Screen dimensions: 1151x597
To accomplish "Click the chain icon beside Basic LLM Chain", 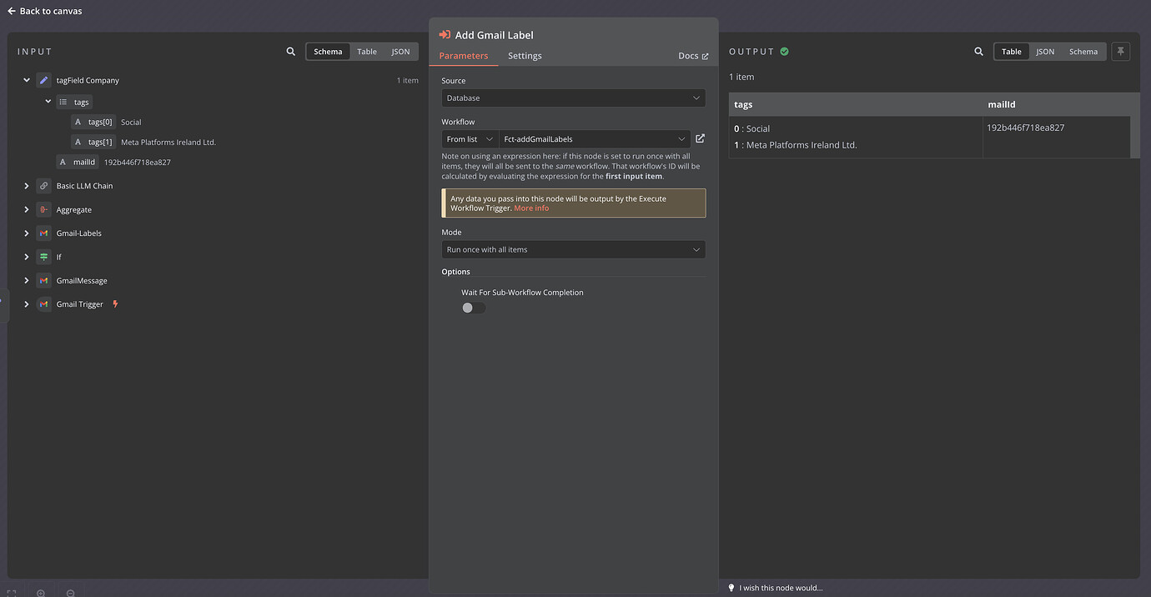I will 43,185.
